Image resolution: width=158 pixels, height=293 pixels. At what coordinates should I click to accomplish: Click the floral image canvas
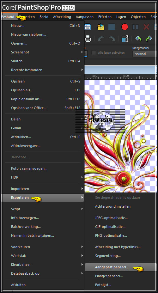coord(120,136)
